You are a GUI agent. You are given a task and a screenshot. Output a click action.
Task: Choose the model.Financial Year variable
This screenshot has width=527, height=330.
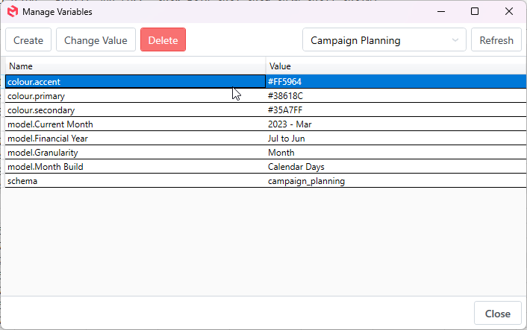click(x=134, y=139)
